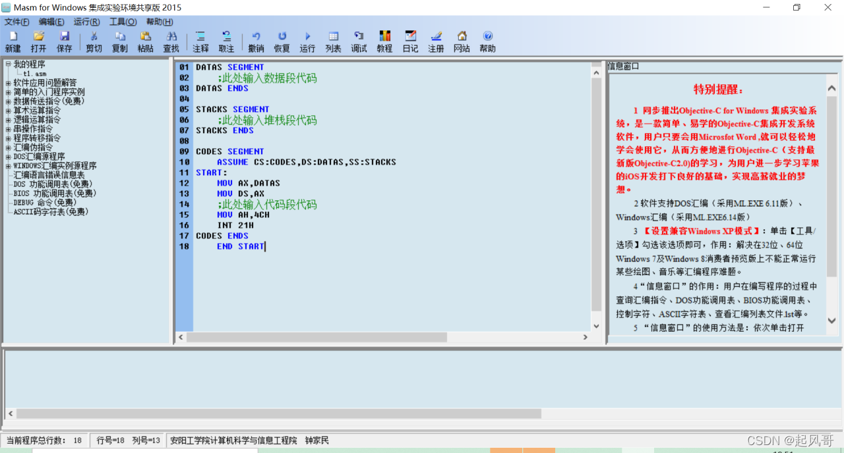Click 'INT 21H' on line 16
This screenshot has height=453, width=844.
[235, 225]
